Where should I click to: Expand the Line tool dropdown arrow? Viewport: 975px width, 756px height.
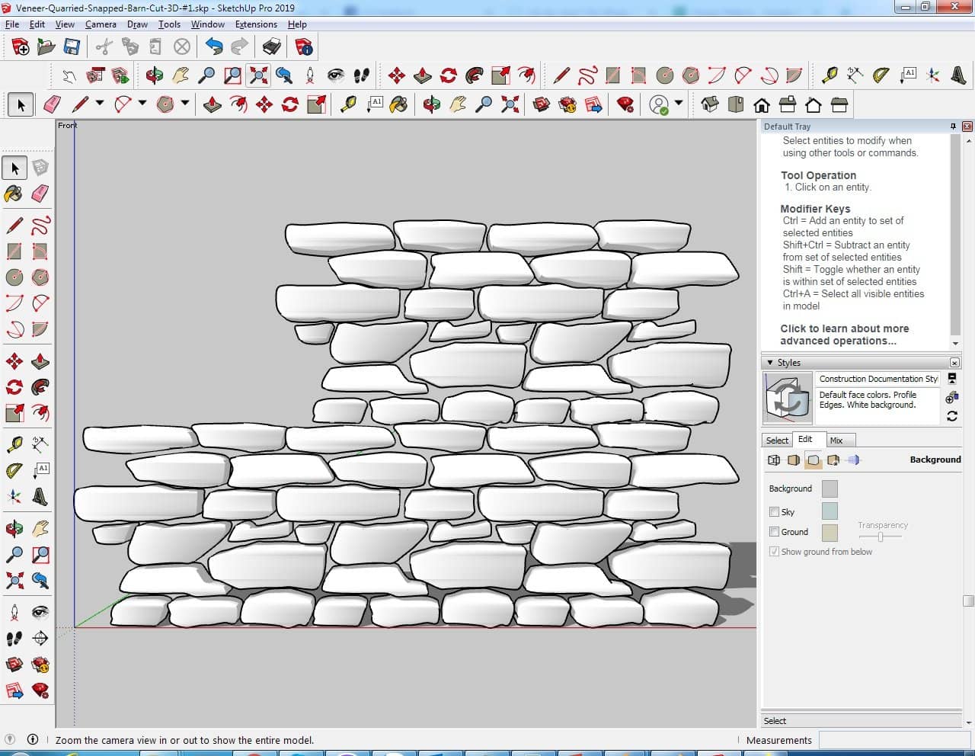tap(99, 104)
